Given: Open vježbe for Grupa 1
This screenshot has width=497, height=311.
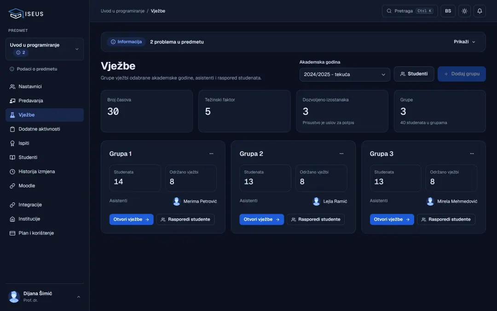Looking at the screenshot, I should coord(131,219).
